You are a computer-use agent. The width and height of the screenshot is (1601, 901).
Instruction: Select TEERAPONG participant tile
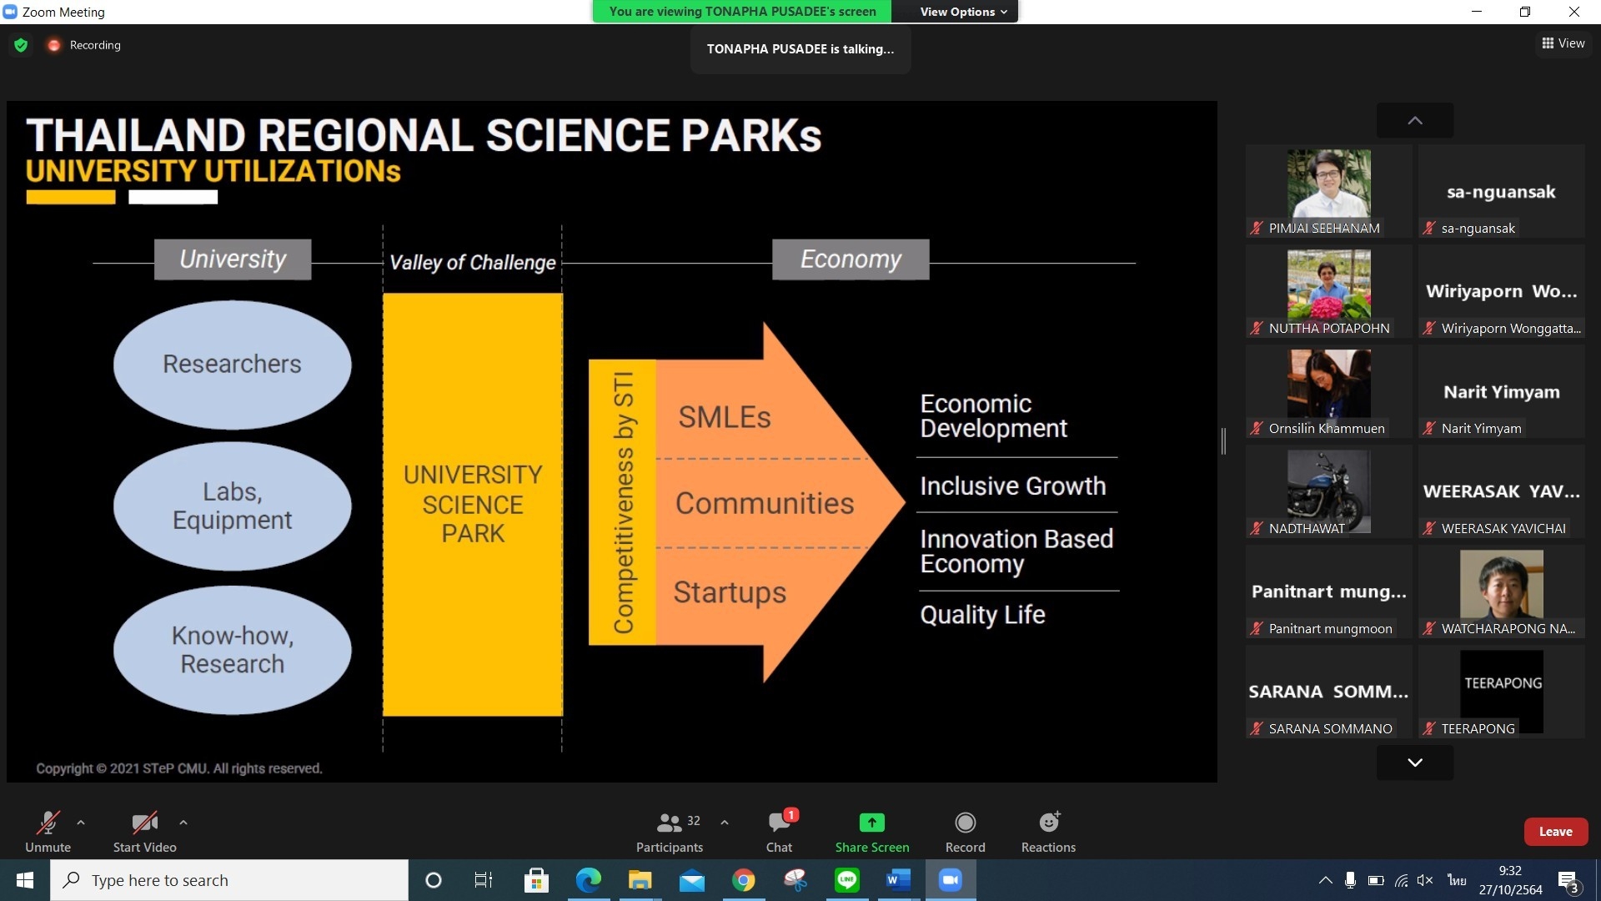tap(1501, 692)
